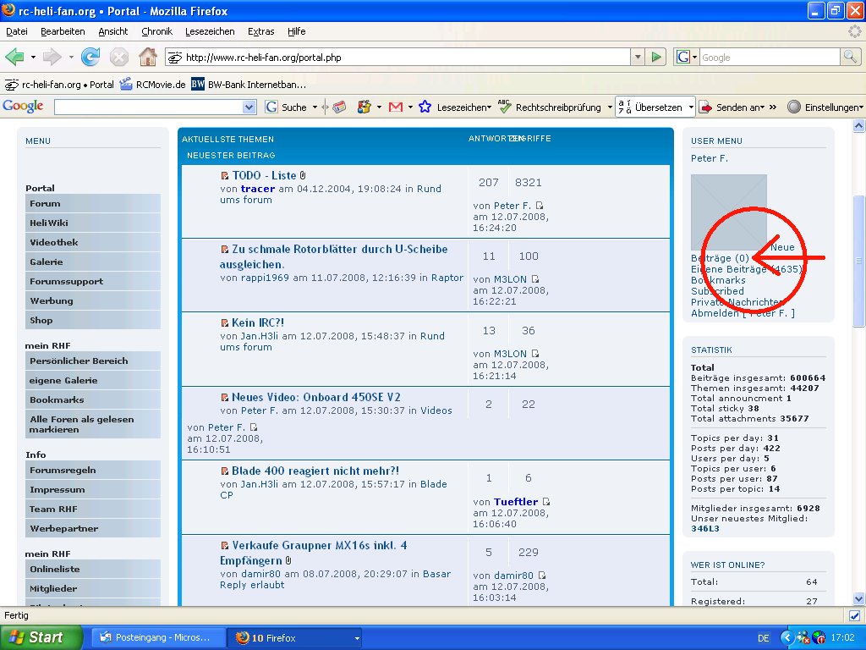
Task: Open the BW-Bank Internetbanking bookmark
Action: [249, 85]
